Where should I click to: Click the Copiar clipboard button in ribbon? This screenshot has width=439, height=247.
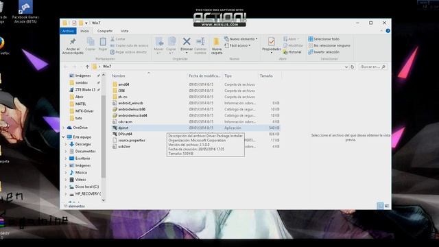tap(91, 44)
